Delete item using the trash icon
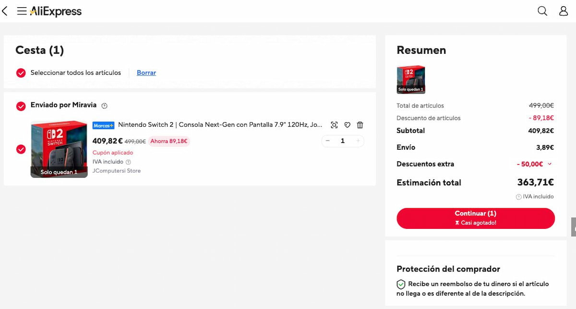The width and height of the screenshot is (576, 309). pyautogui.click(x=360, y=125)
